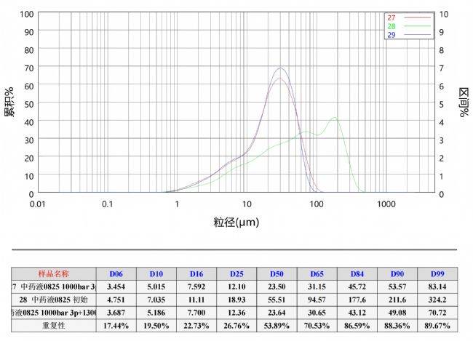Screen dimensions: 473x341
Task: Click the 区间% right axis title
Action: [x=463, y=103]
